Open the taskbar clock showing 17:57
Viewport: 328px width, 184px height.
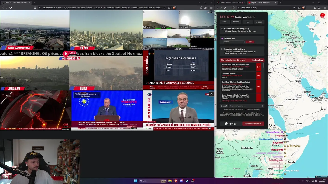pos(322,181)
